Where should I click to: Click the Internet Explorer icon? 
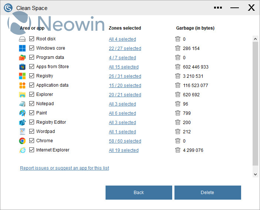[22, 150]
